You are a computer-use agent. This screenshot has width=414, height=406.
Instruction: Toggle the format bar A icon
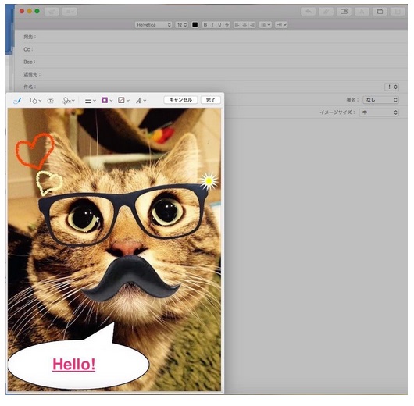[x=362, y=12]
